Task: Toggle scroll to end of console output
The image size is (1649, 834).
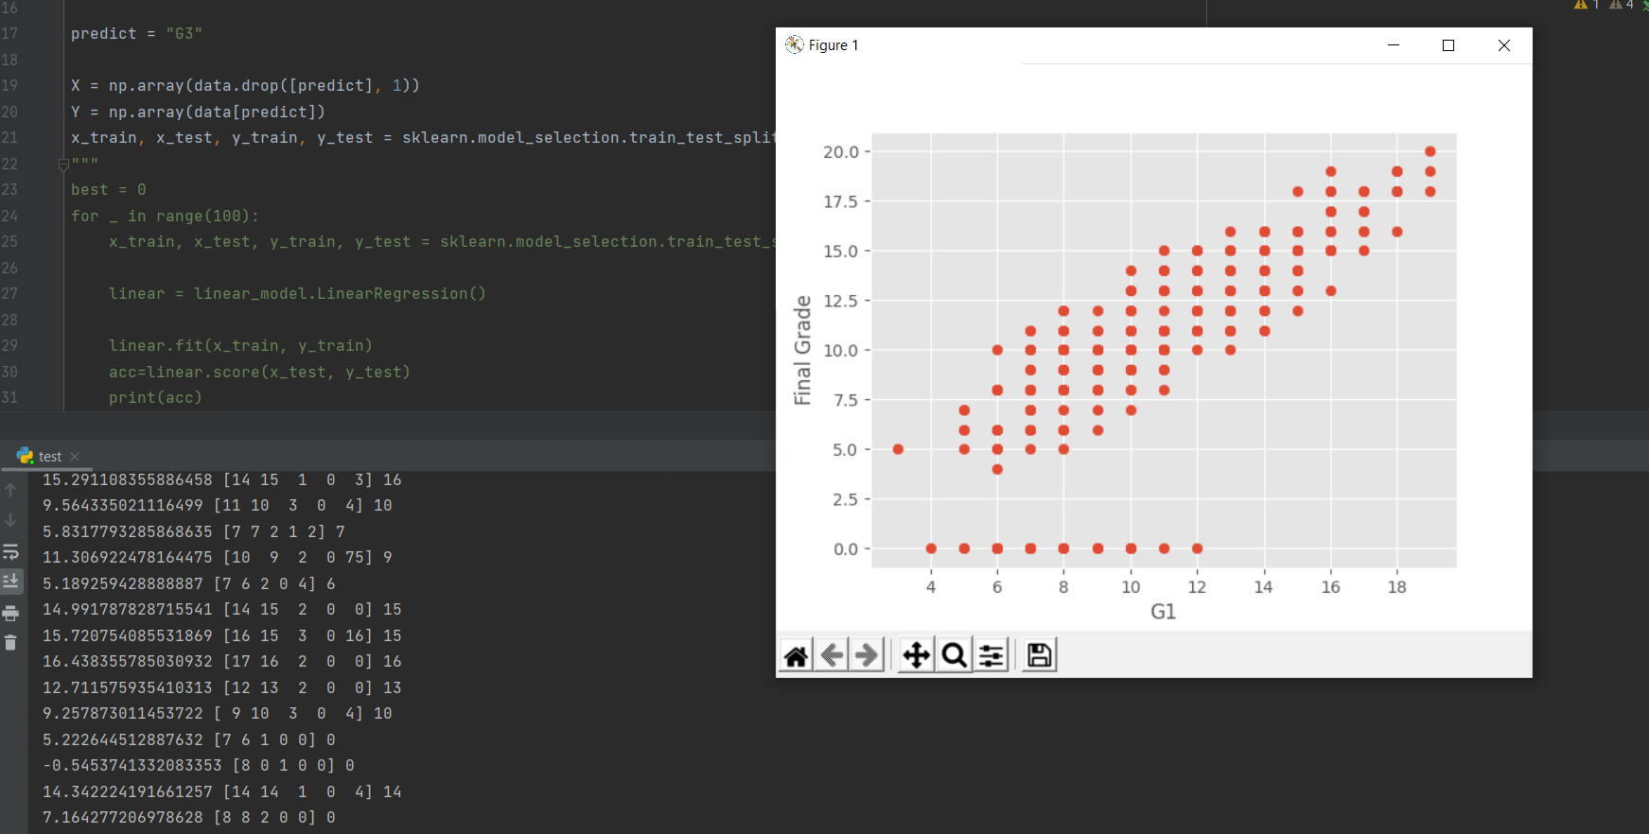Action: click(11, 581)
